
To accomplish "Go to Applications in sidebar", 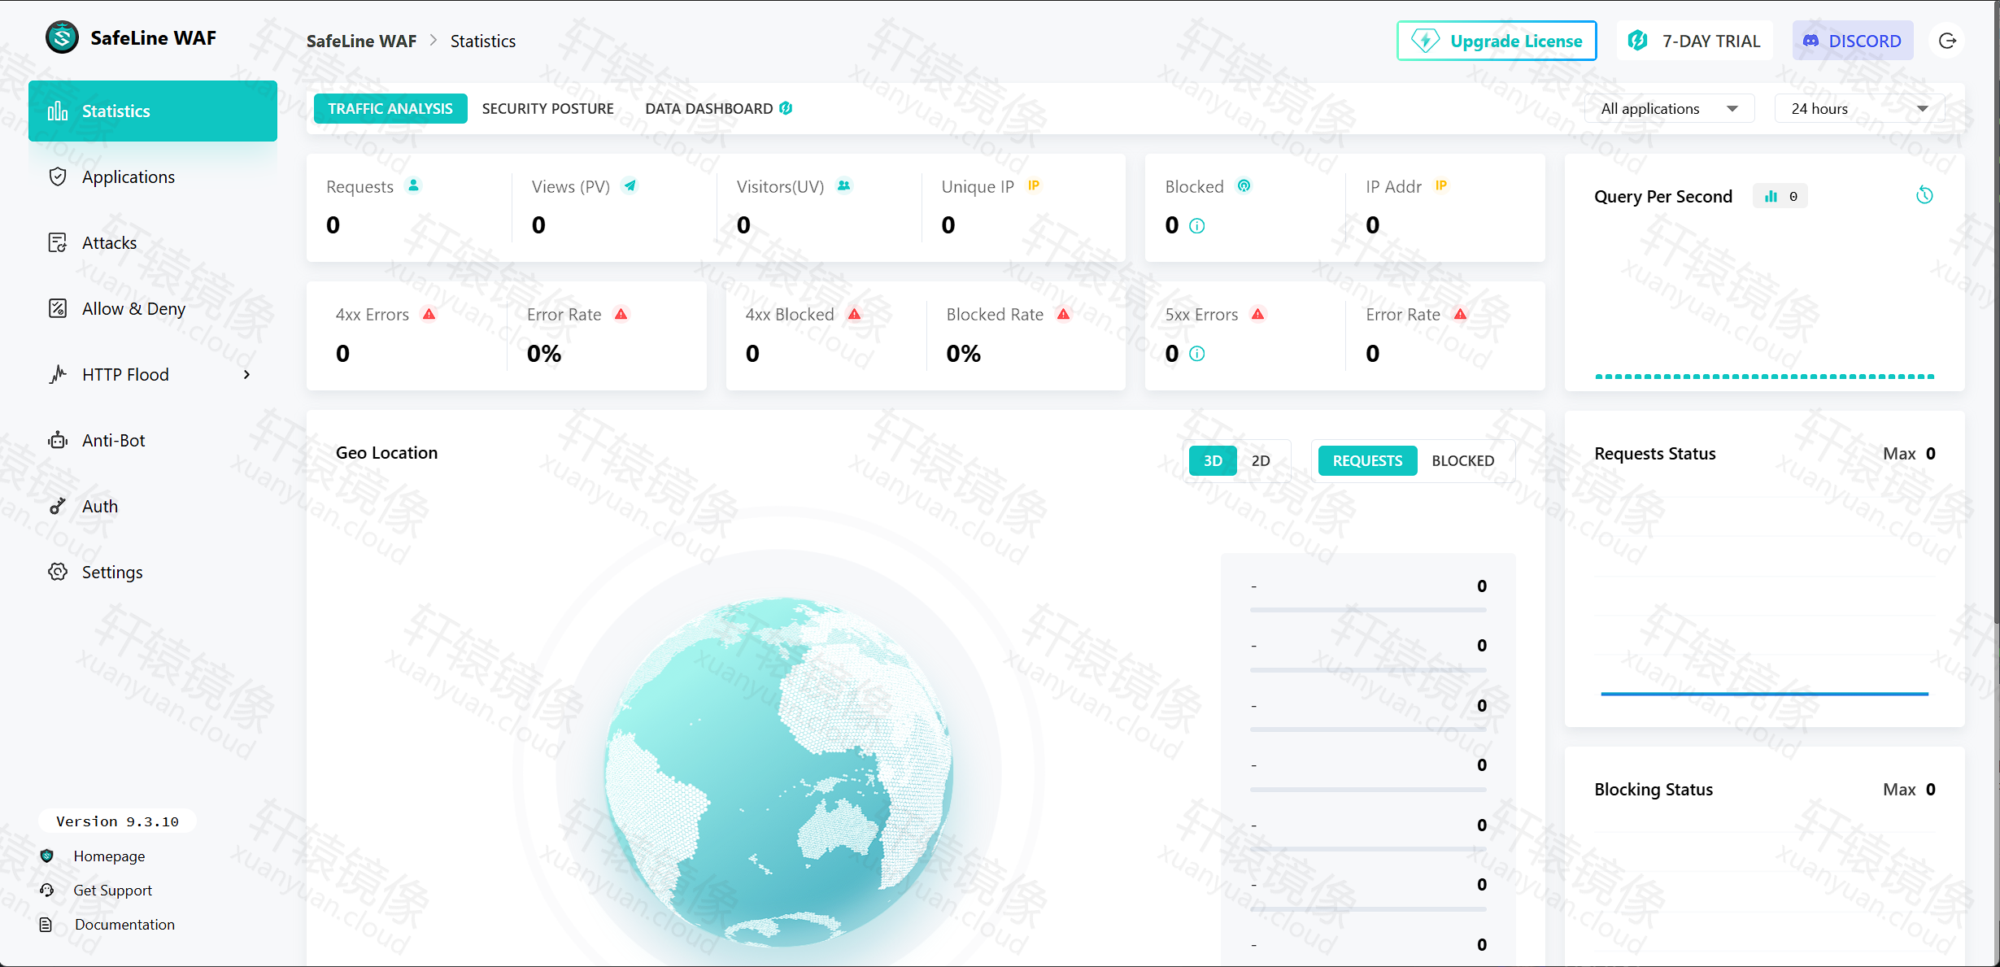I will [152, 177].
